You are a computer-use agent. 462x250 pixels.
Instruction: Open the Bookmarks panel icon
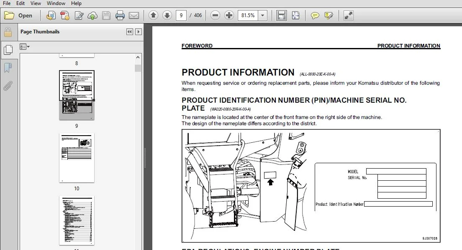[8, 68]
